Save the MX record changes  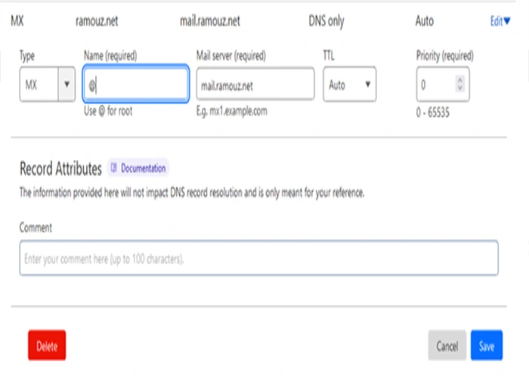tap(487, 345)
